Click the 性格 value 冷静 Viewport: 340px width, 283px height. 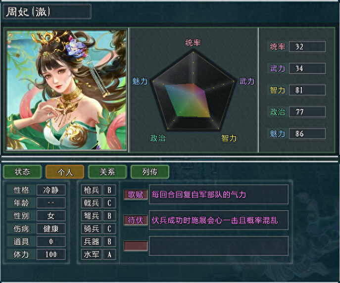51,190
